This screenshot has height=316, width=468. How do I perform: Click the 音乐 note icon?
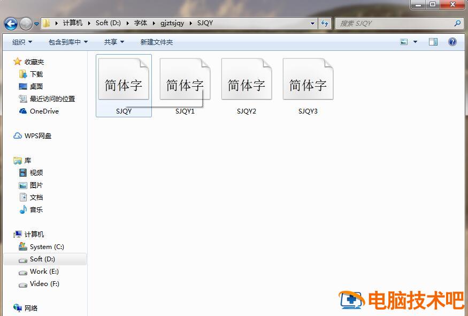point(23,209)
